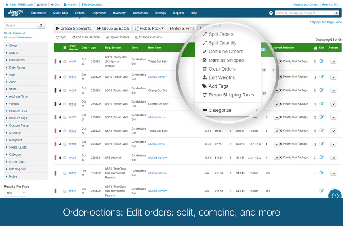This screenshot has height=226, width=343.
Task: Check the checkbox for order 10139
Action: point(65,90)
